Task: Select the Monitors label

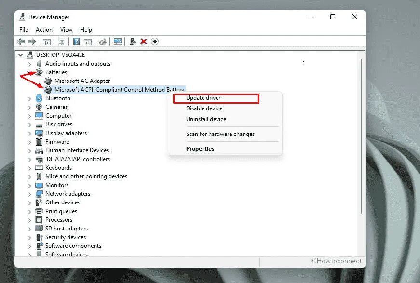Action: coord(57,185)
